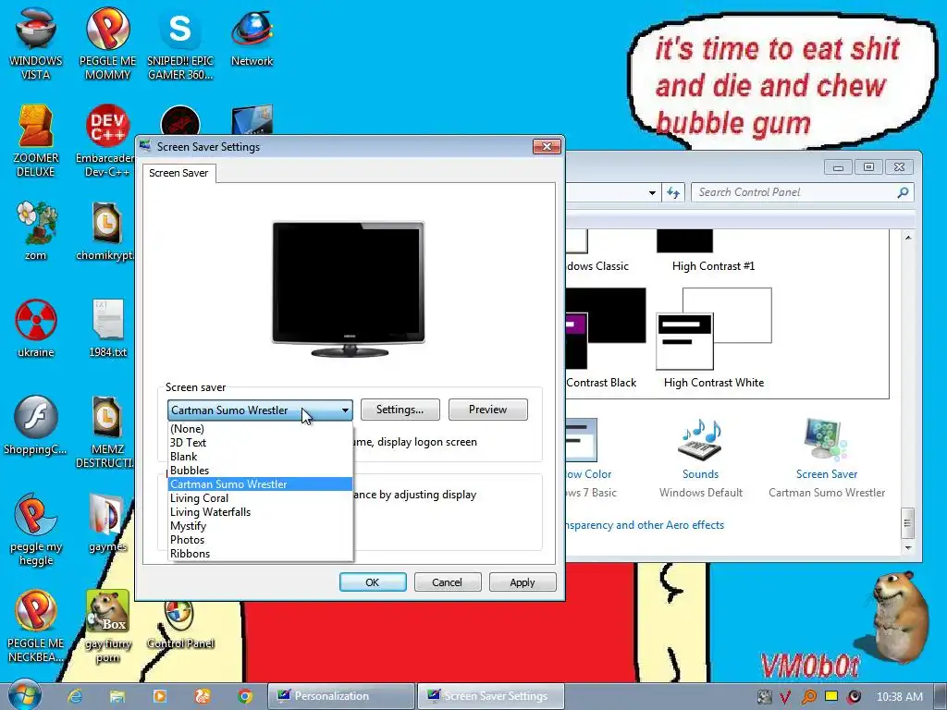Launch Google Chrome from the taskbar
This screenshot has width=947, height=710.
click(x=244, y=696)
